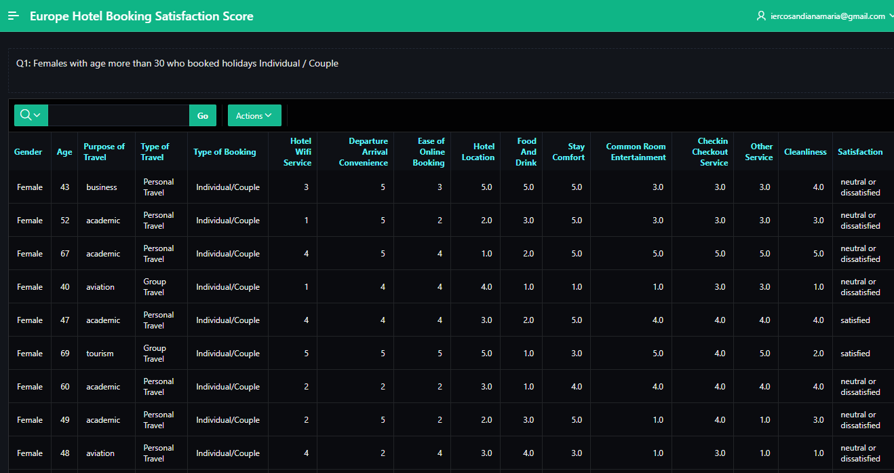Open Purpose of Travel column header
Image resolution: width=894 pixels, height=473 pixels.
click(x=104, y=152)
